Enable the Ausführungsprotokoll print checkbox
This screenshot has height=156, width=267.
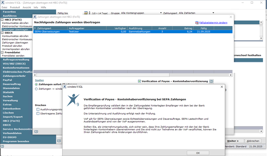(x=38, y=109)
